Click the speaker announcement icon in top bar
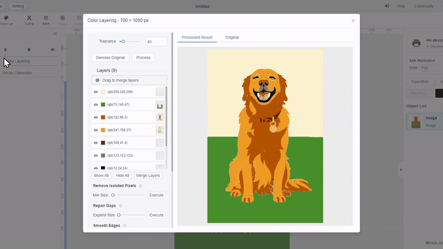443x249 pixels. (387, 6)
